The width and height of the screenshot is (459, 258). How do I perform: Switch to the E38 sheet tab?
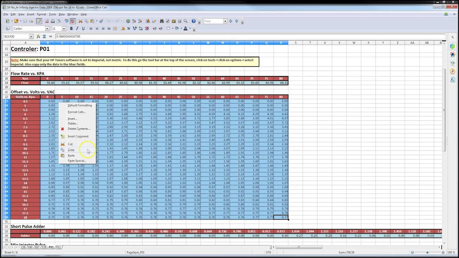(24, 247)
